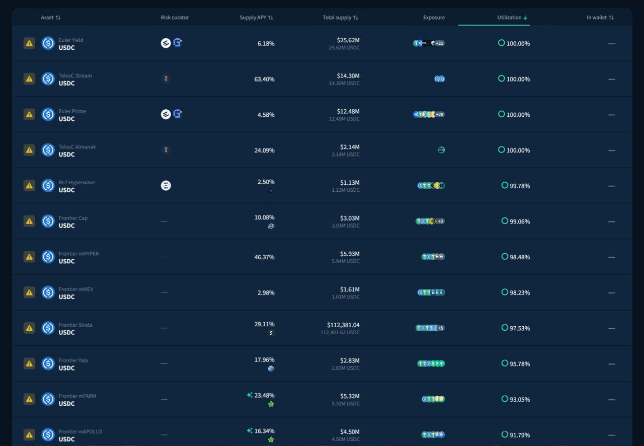Click exposure icon for TelosC Almanak
The width and height of the screenshot is (644, 446).
click(441, 150)
